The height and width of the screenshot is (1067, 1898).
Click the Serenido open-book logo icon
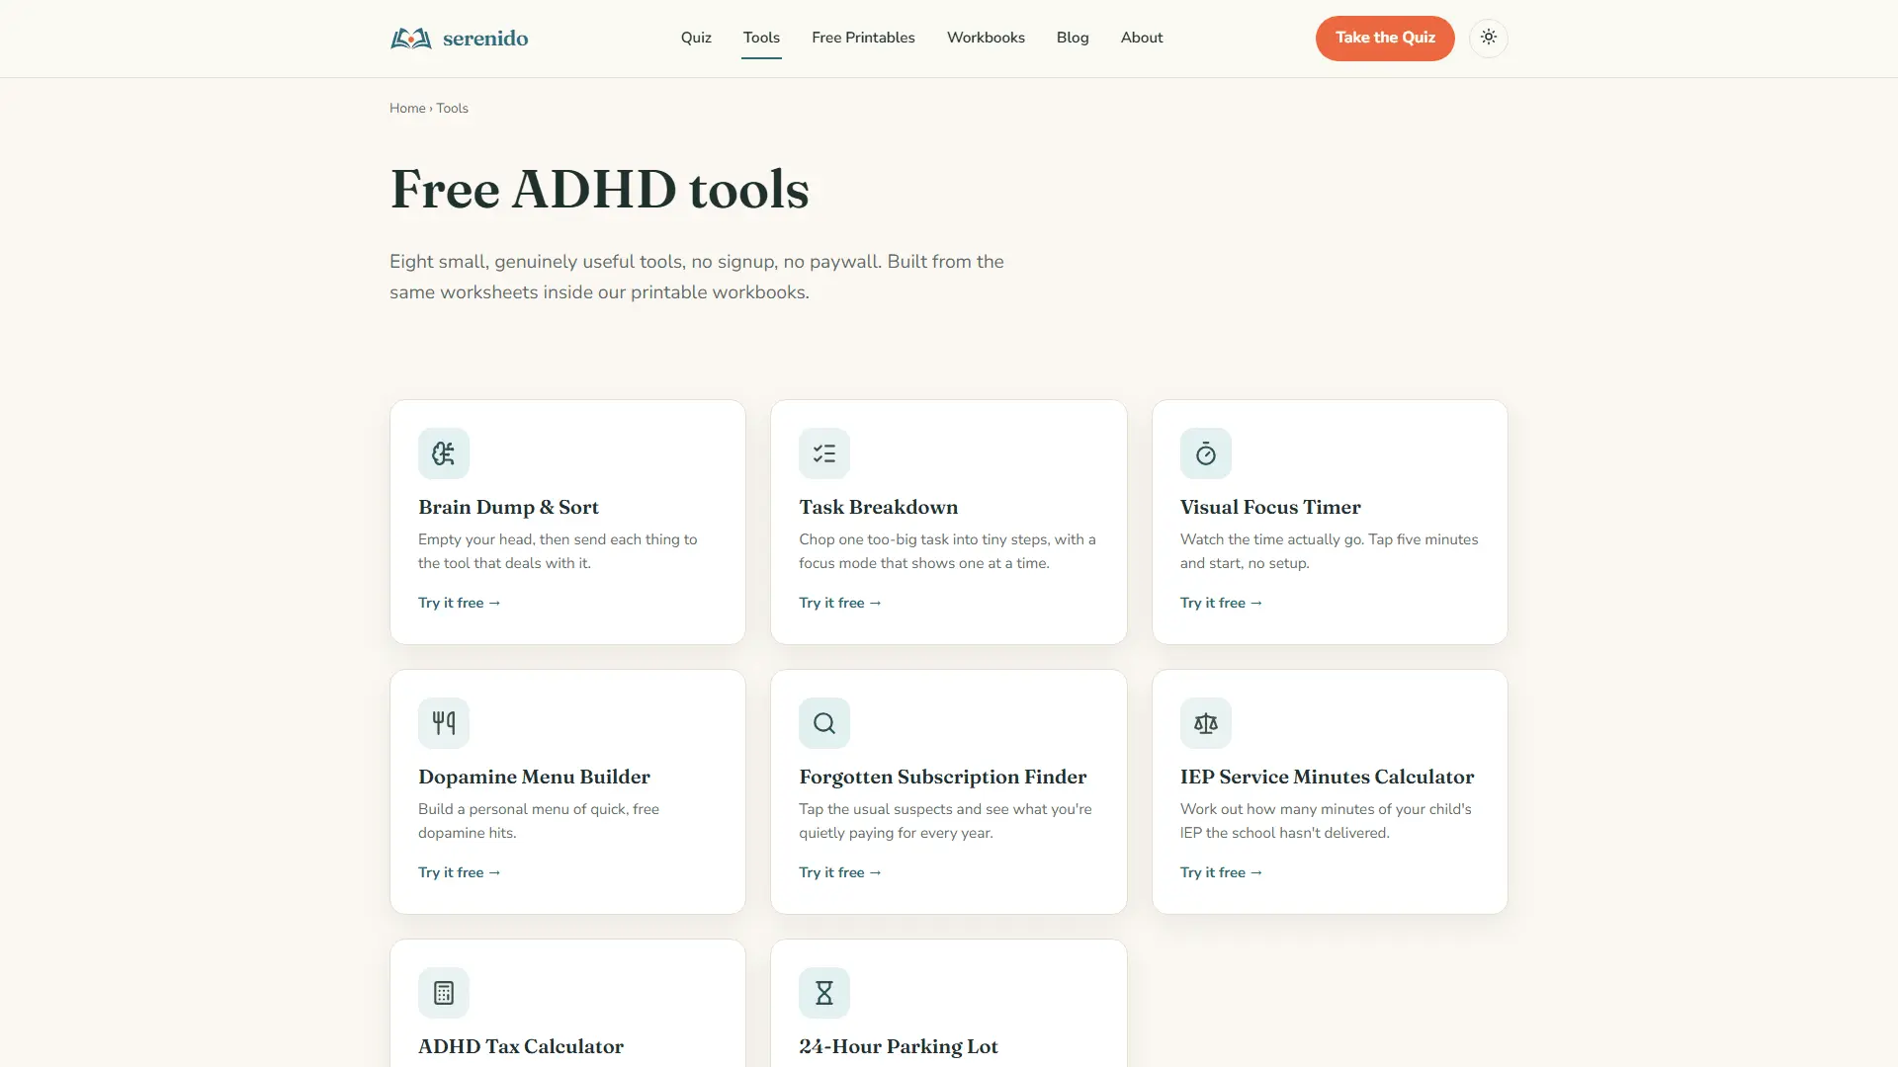pos(410,39)
